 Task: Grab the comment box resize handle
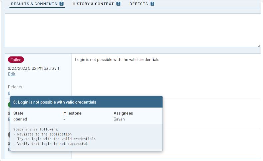pyautogui.click(x=259, y=45)
